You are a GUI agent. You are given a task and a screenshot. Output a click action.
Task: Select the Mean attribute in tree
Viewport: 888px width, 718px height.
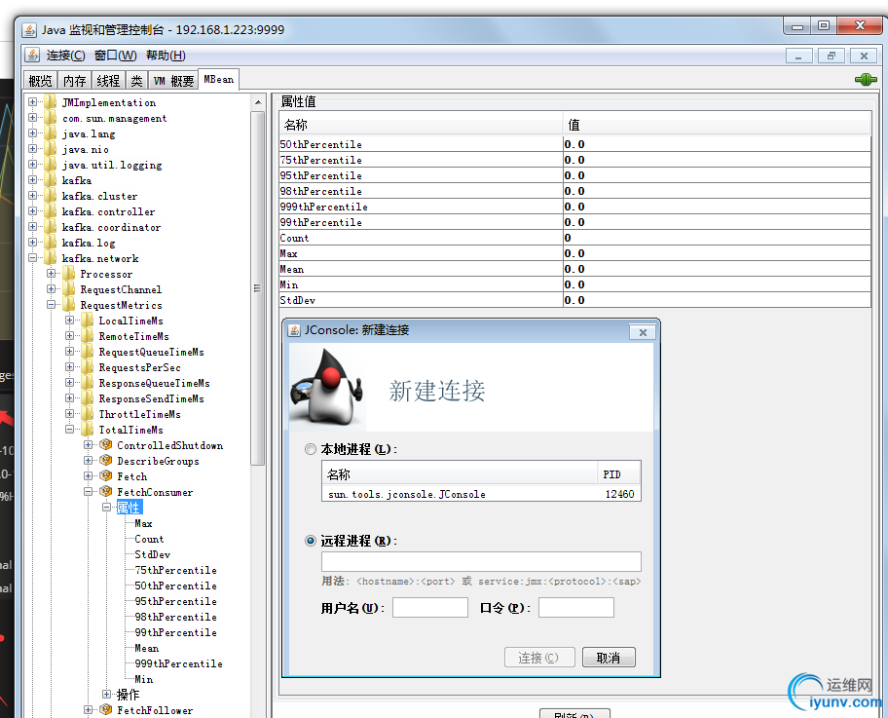point(147,648)
